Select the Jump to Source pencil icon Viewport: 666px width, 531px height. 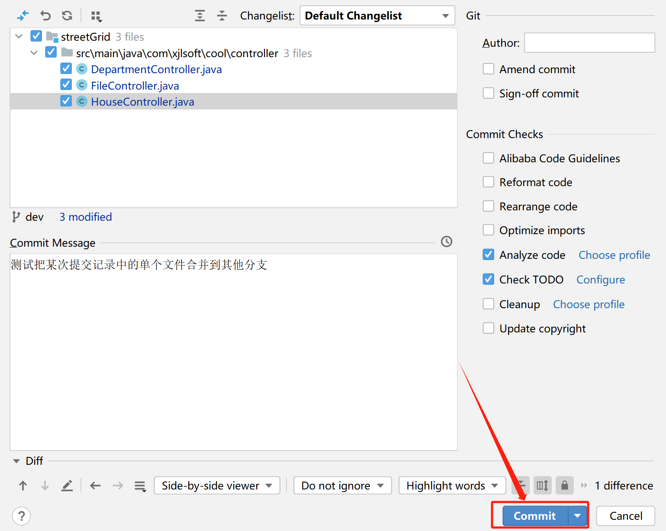tap(67, 486)
